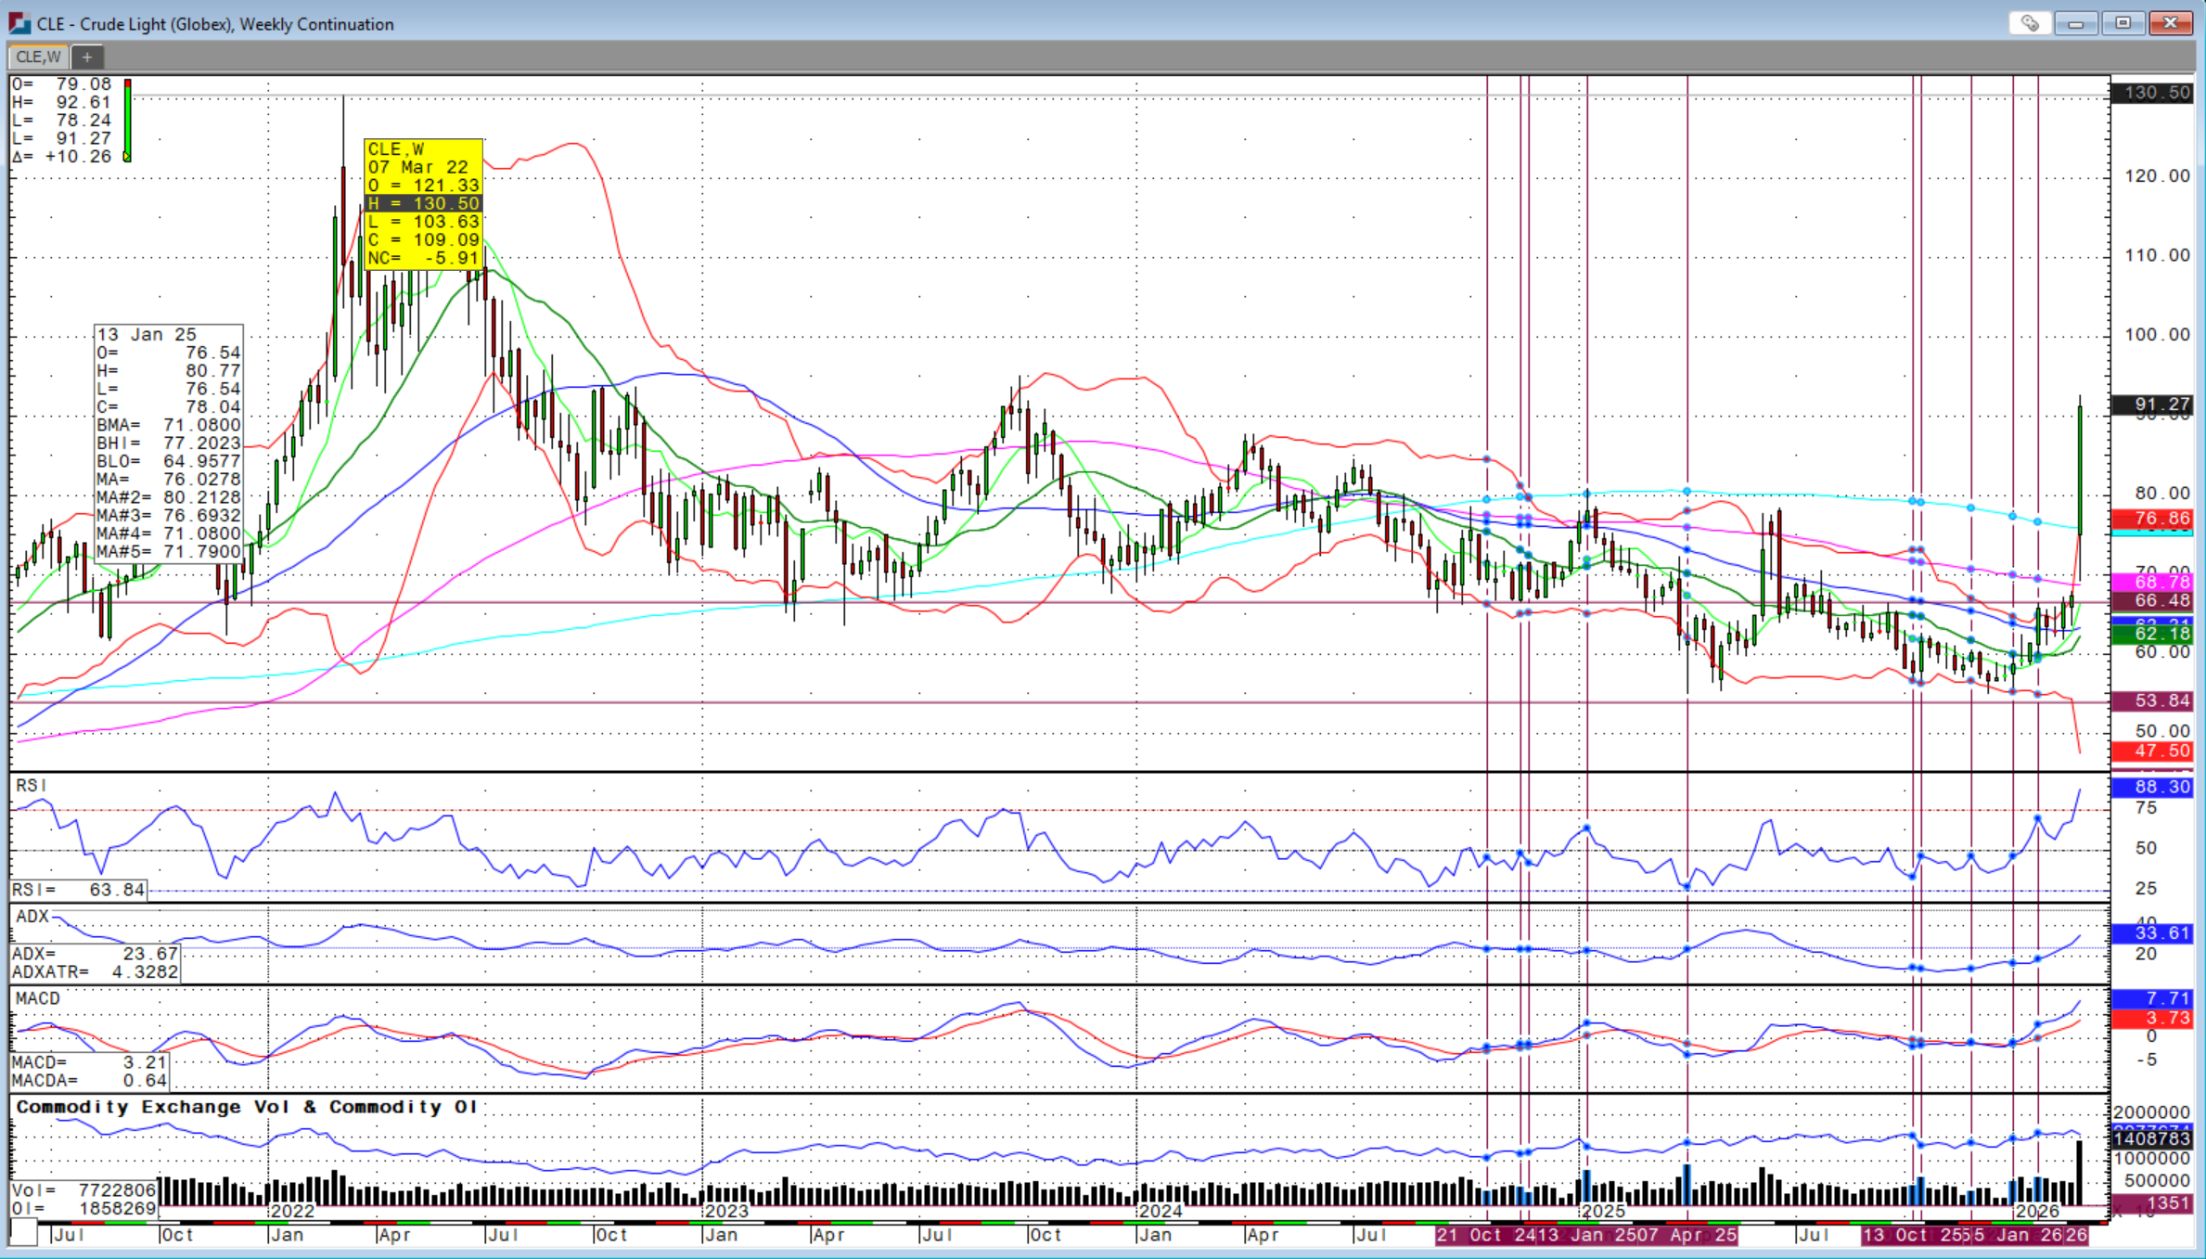
Task: Click the 53.84 horizontal line price label
Action: coord(2152,700)
